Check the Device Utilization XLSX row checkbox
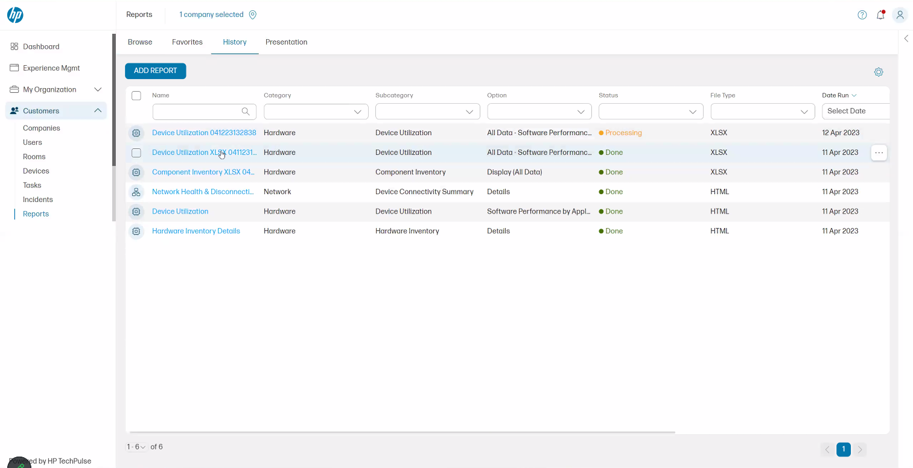 136,153
